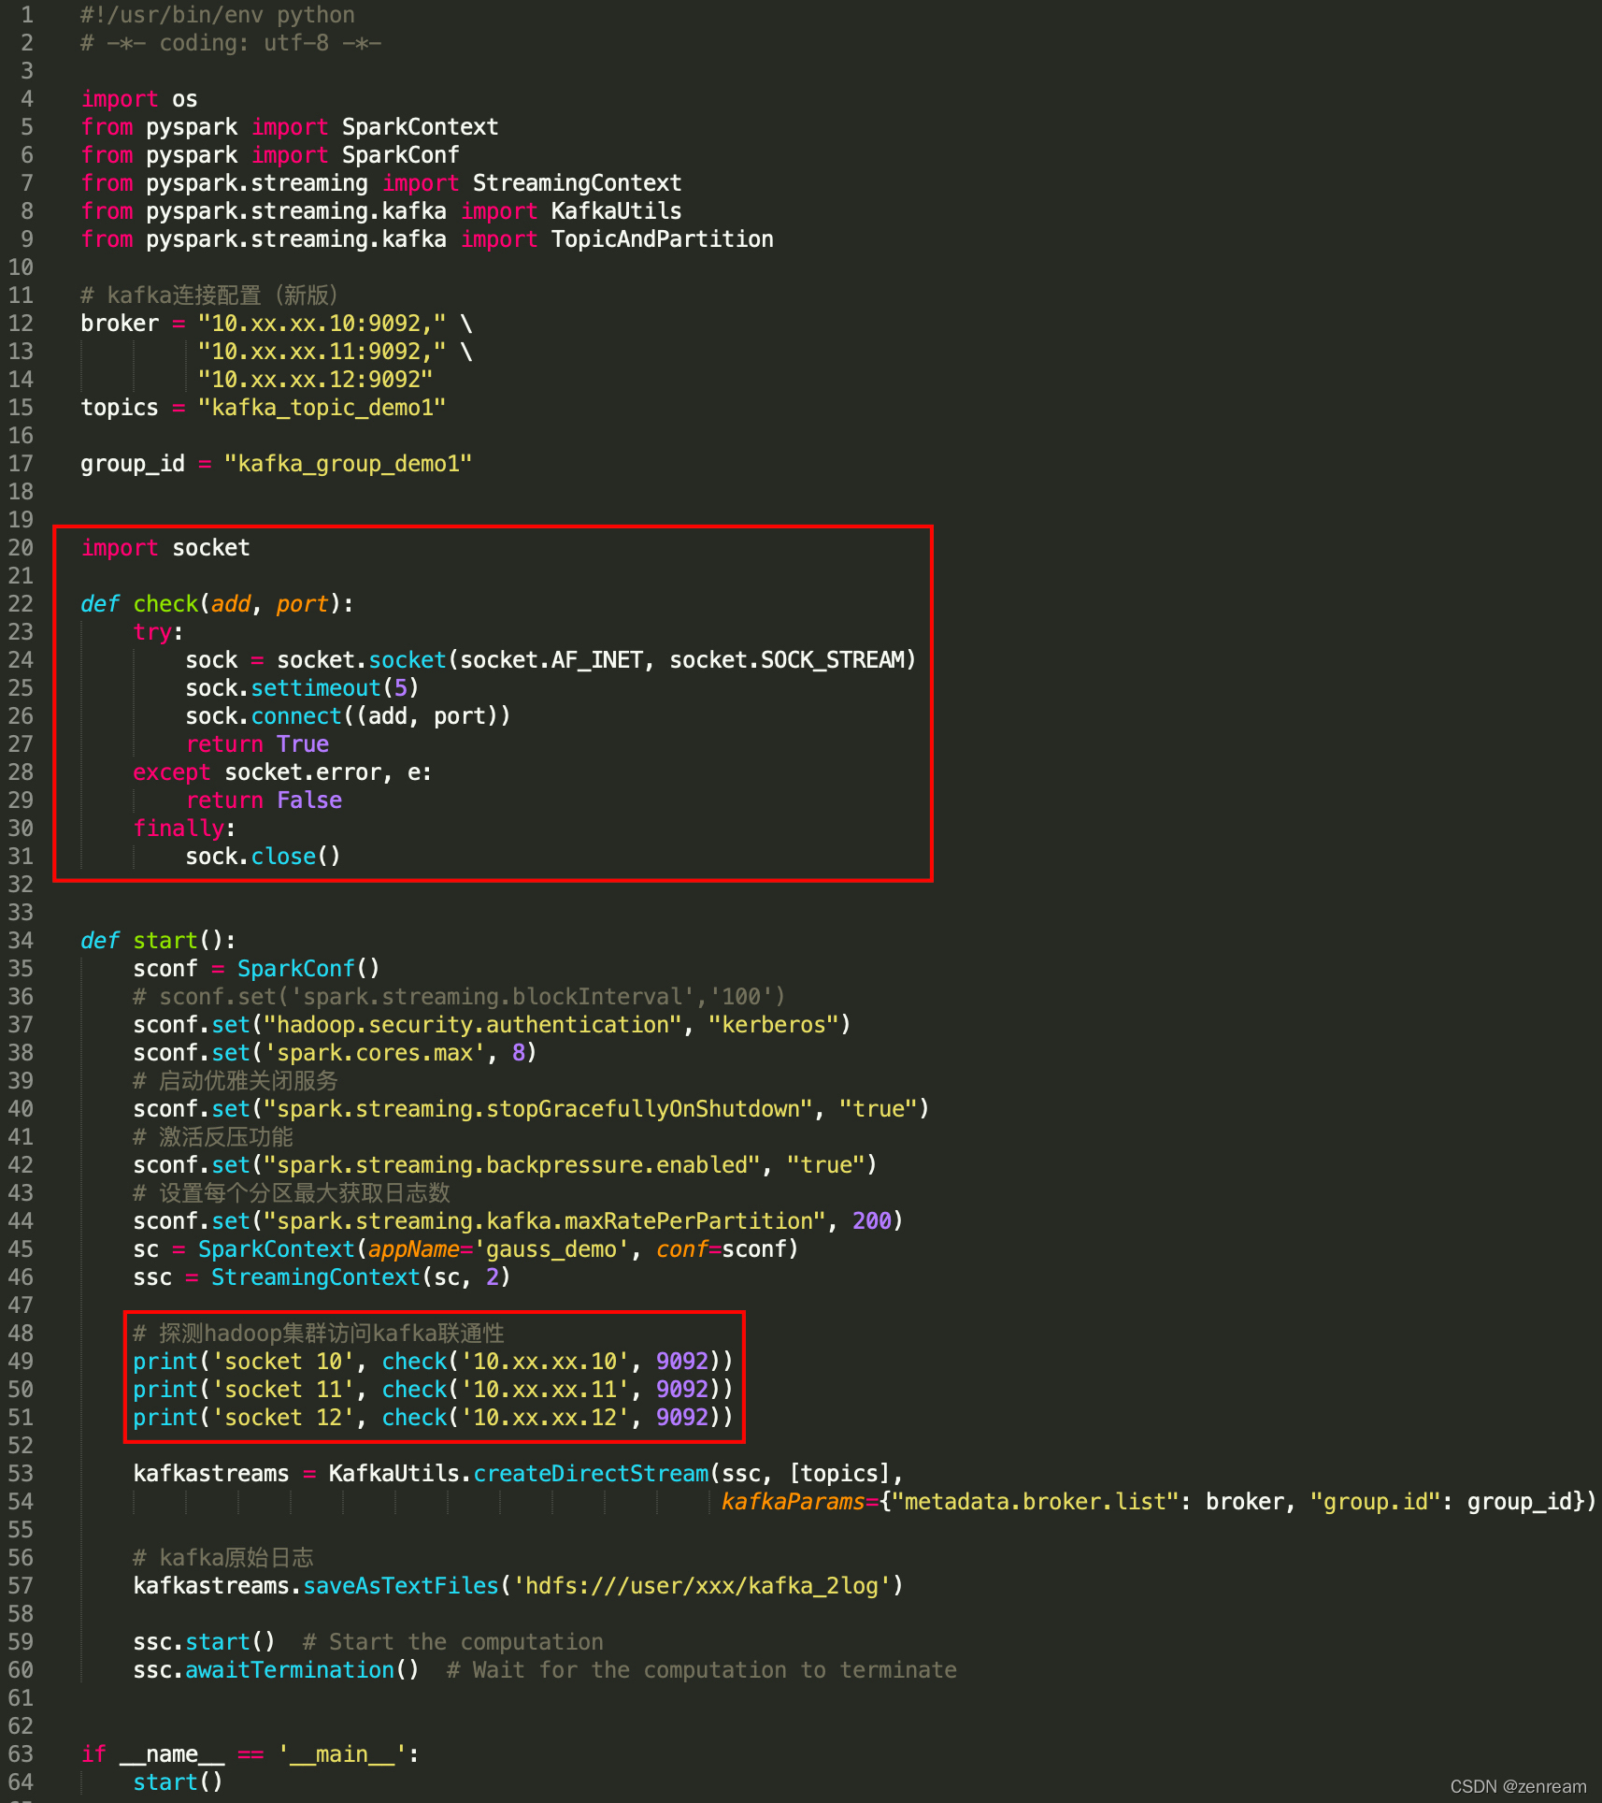Click the number 200 on line 44
Image resolution: width=1602 pixels, height=1803 pixels.
click(x=872, y=1221)
